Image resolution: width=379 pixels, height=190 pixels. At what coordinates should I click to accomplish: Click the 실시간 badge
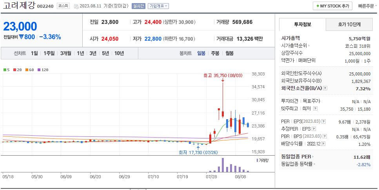tap(138, 6)
